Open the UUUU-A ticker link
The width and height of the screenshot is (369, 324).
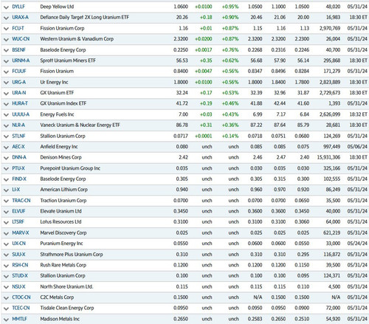point(21,114)
